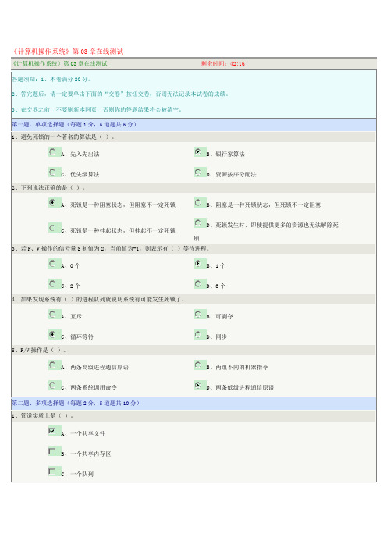
Task: Pick option D 死锁发生时 radio button
Action: 198,223
